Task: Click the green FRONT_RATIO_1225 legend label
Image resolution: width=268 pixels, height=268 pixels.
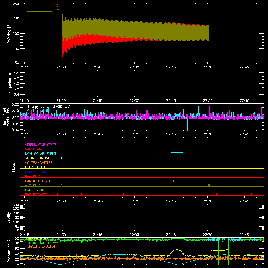Action: 43,243
